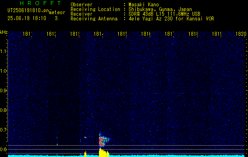The width and height of the screenshot is (248, 157).
Task: Click the 1.1 frequency axis label
Action: [4, 51]
